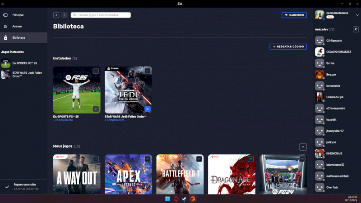
Task: Launch Jedi Fallen Order with blue play button
Action: pyautogui.click(x=148, y=109)
